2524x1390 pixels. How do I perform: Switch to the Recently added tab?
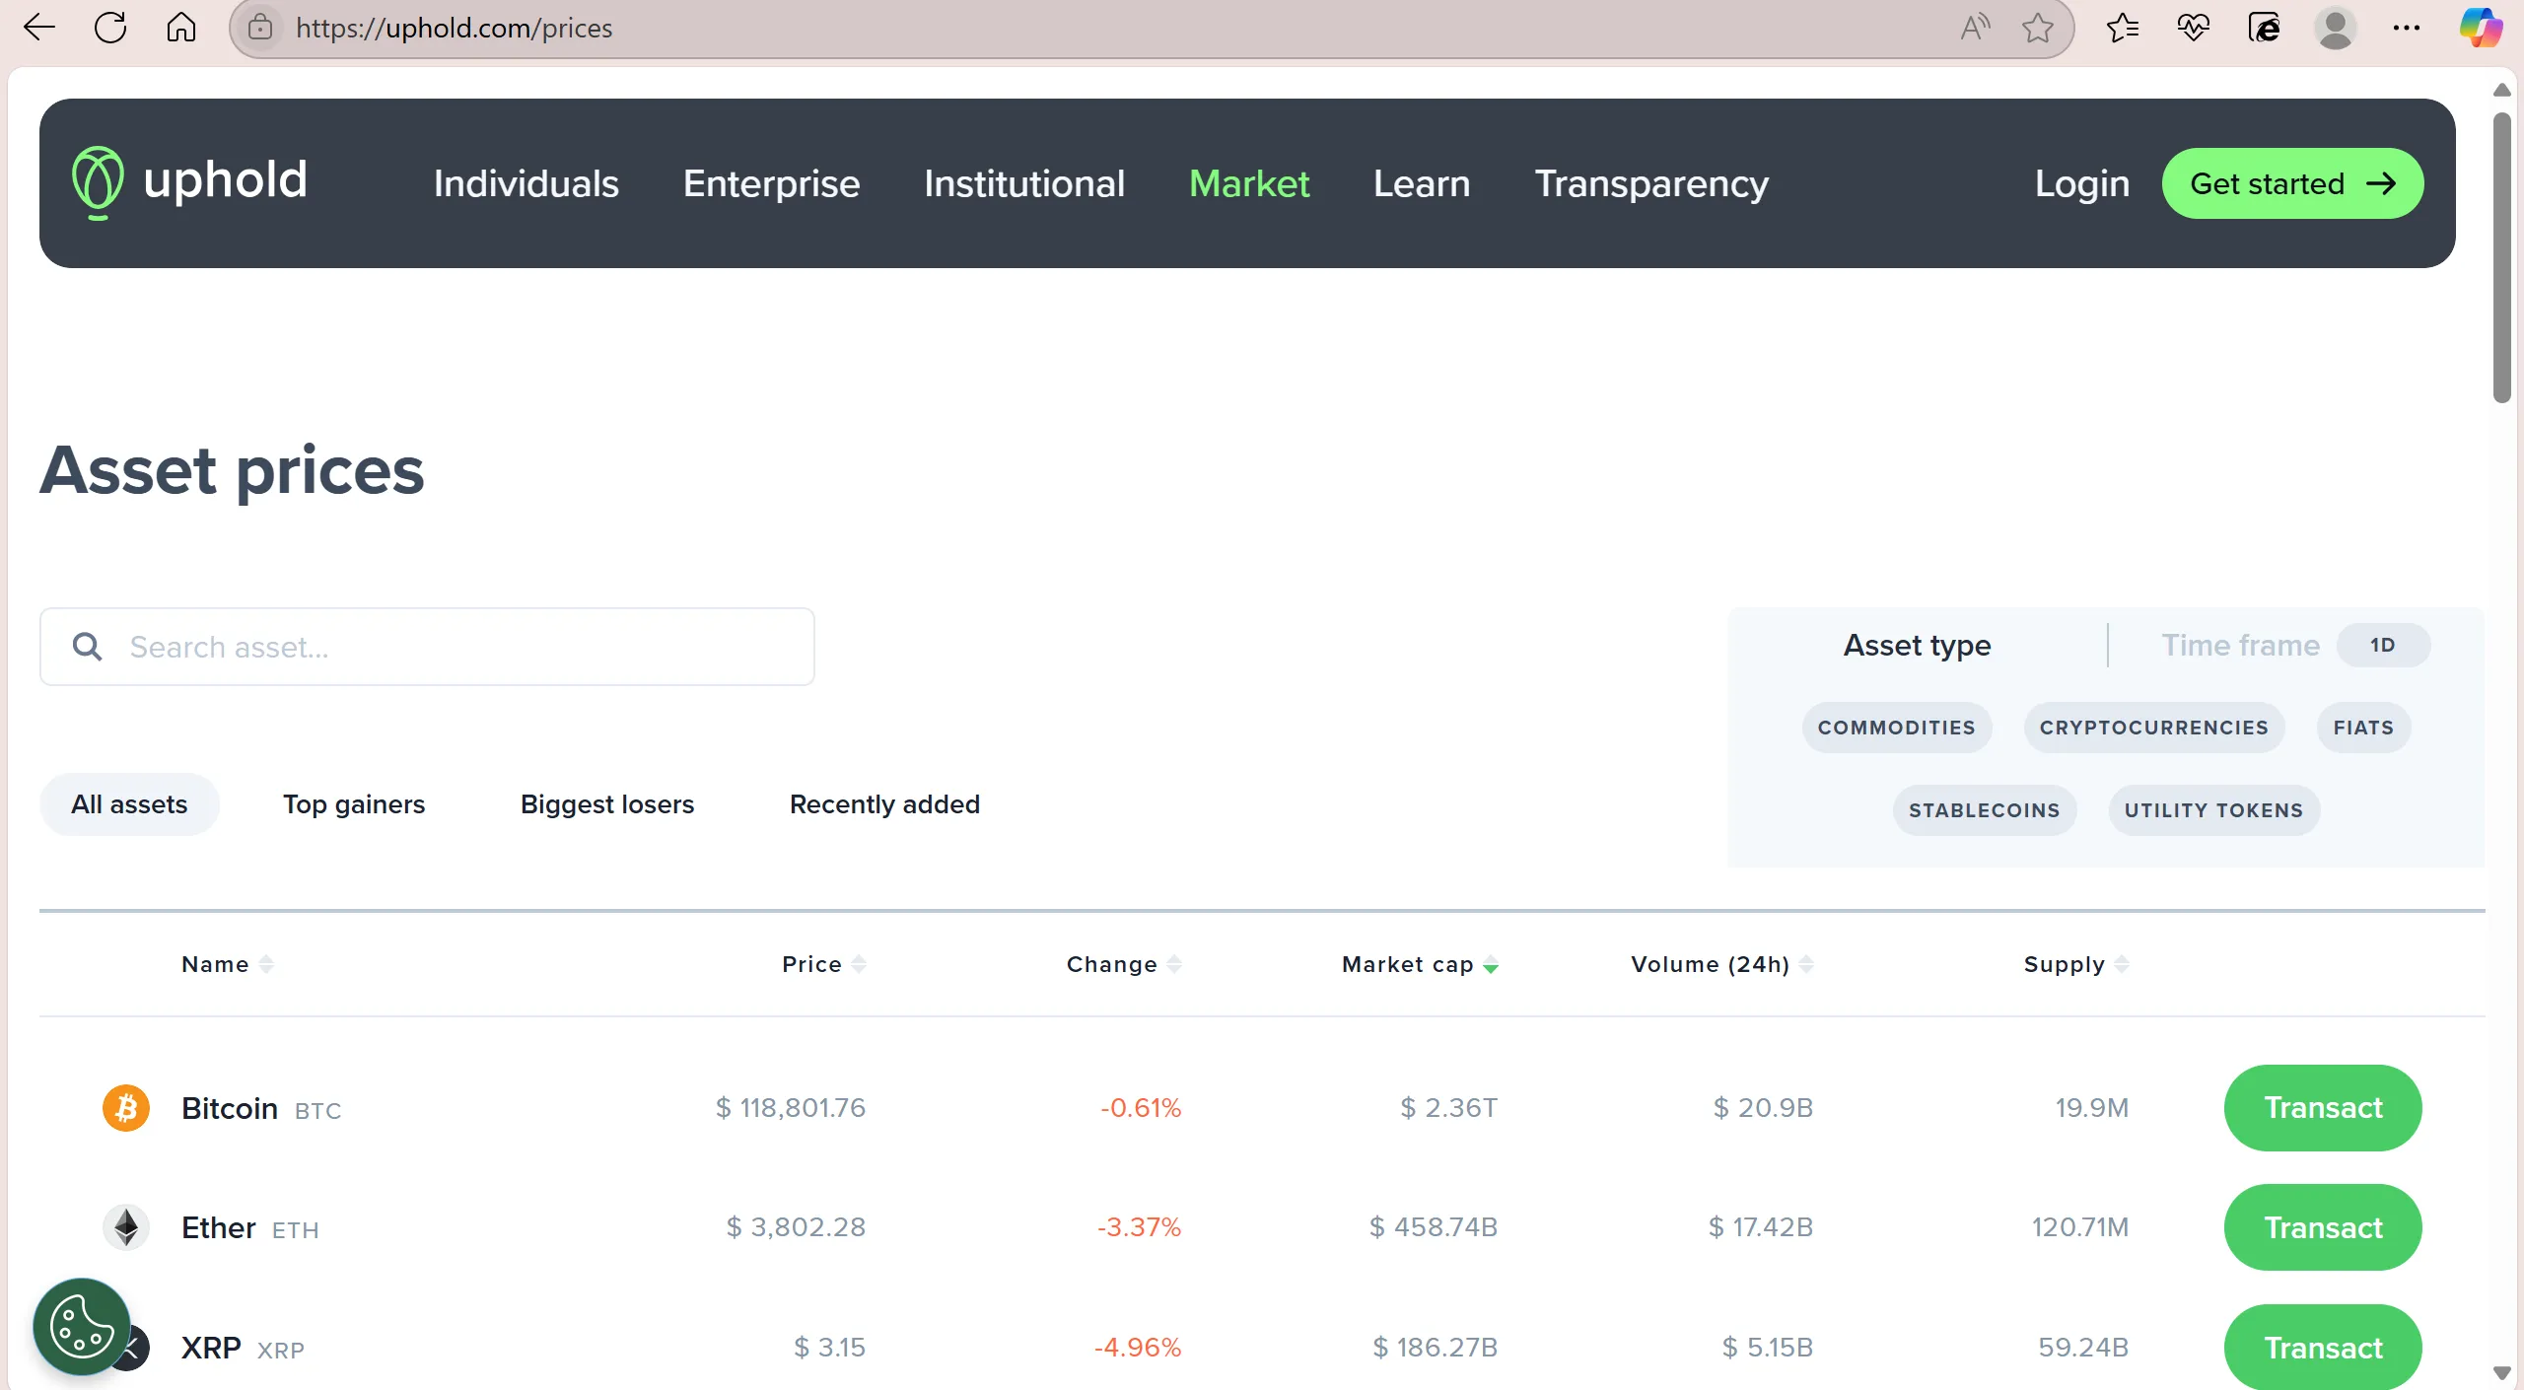click(884, 804)
